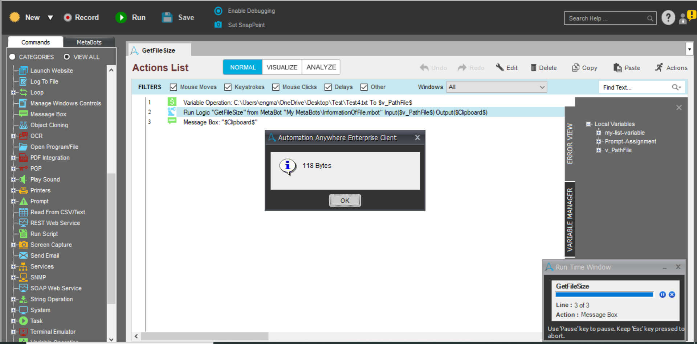Click the Prompt warning triangle icon
Image resolution: width=697 pixels, height=344 pixels.
(x=23, y=201)
